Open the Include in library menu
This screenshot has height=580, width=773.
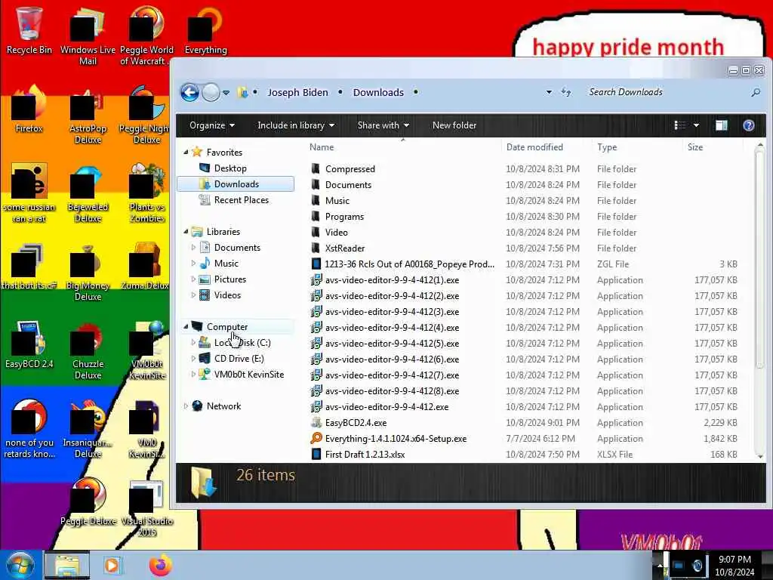click(296, 125)
